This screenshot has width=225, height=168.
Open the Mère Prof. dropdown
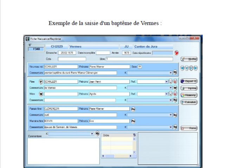(x=166, y=94)
